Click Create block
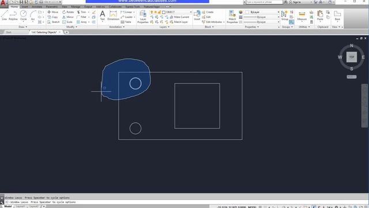The width and height of the screenshot is (369, 208). [208, 12]
